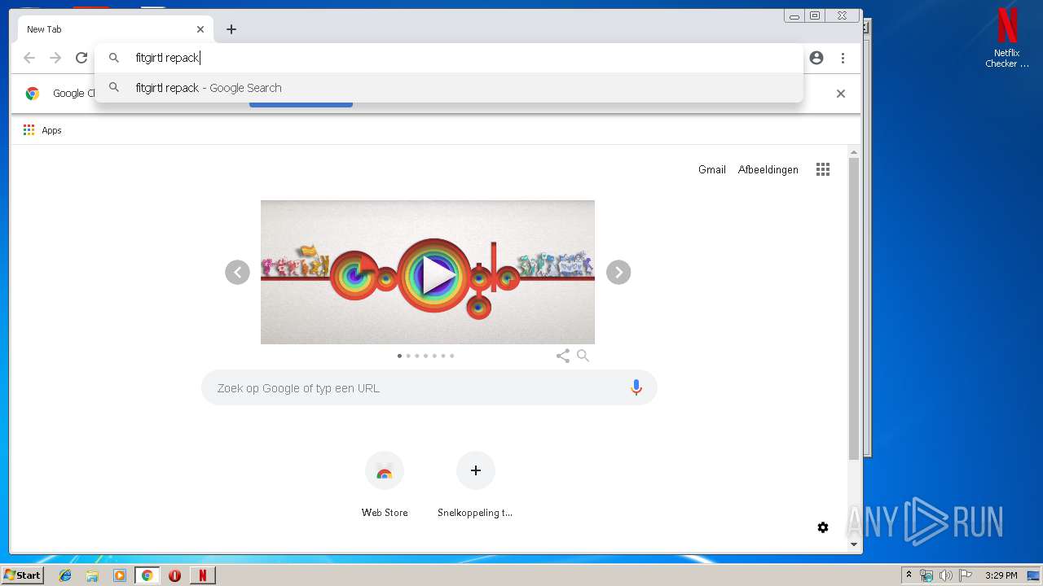Viewport: 1043px width, 586px height.
Task: Go to next doodle slide arrow
Action: point(618,272)
